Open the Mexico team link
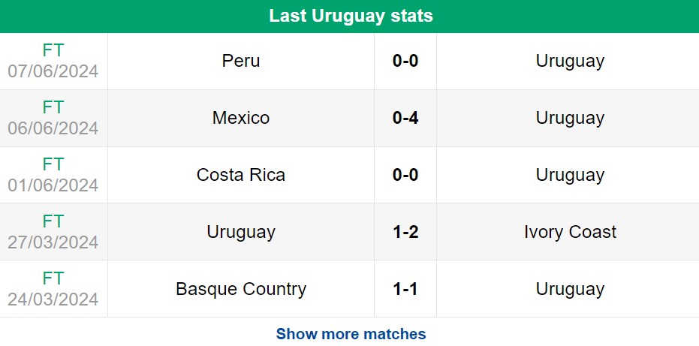Image resolution: width=699 pixels, height=346 pixels. 241,118
